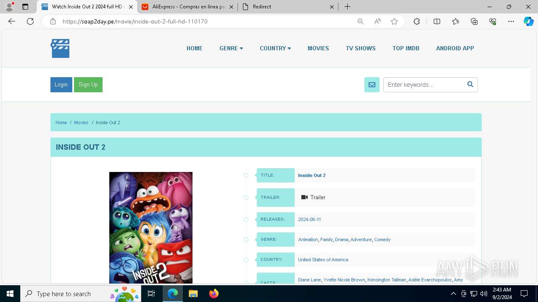Launch Firefox from the taskbar
The image size is (538, 302).
pos(214,294)
